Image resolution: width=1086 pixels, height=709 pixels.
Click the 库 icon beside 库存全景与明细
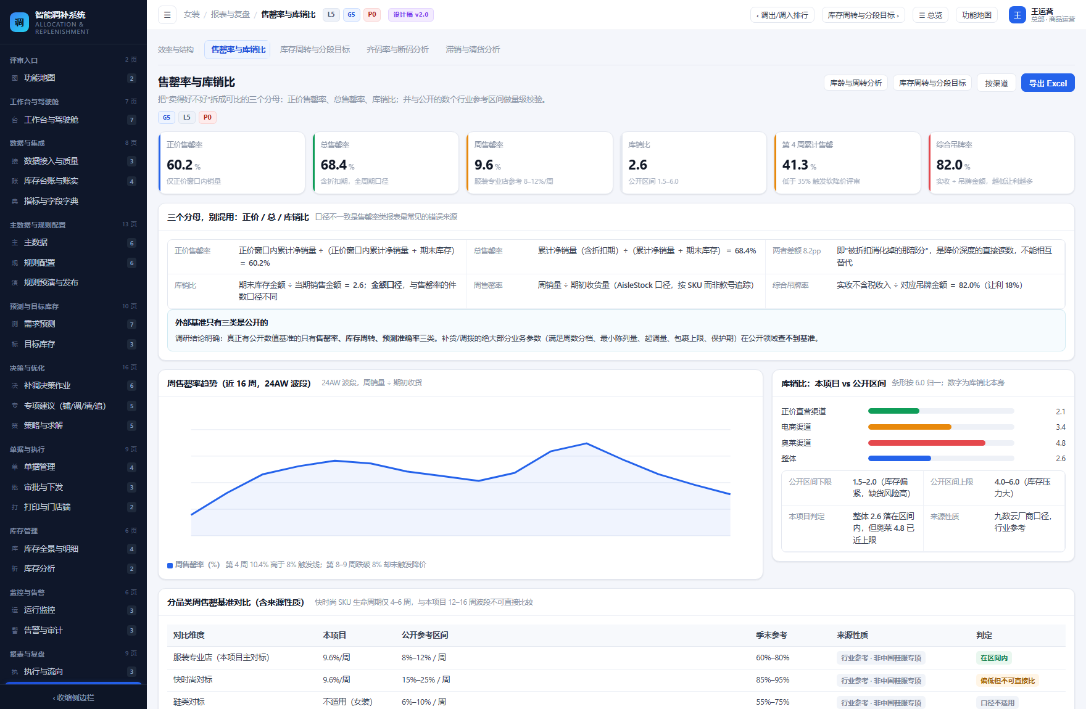point(15,549)
